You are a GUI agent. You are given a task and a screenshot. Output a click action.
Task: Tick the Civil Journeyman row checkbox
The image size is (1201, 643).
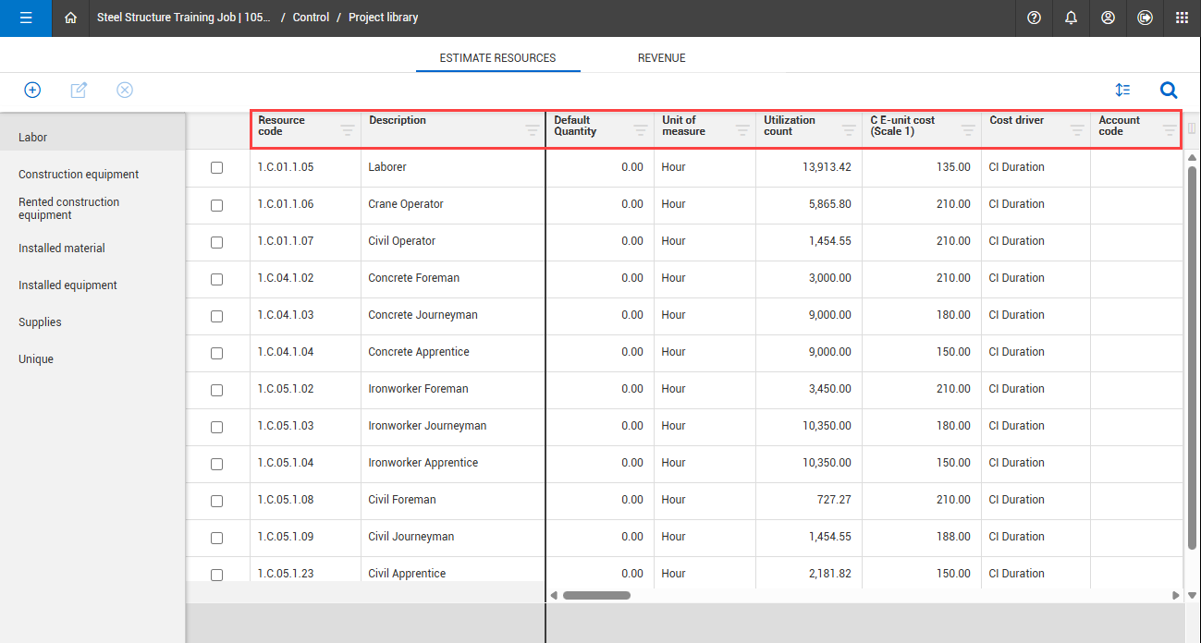(216, 538)
